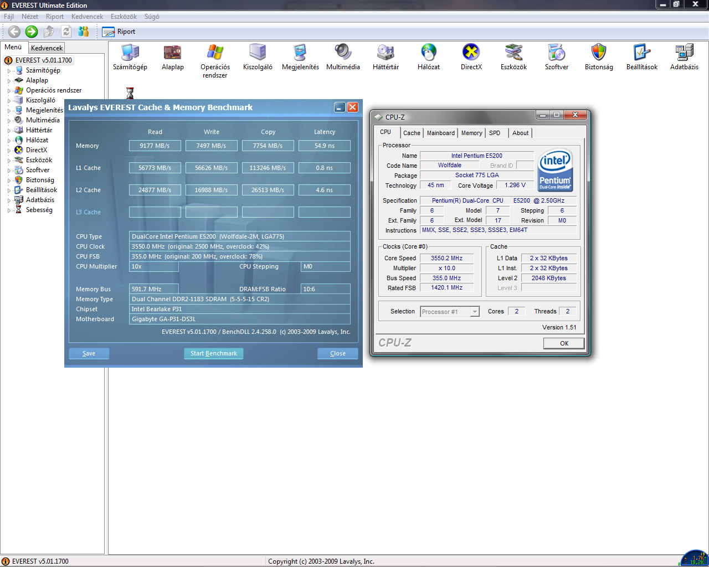The height and width of the screenshot is (567, 709).
Task: Open the Operációs rendszer icon
Action: (215, 61)
